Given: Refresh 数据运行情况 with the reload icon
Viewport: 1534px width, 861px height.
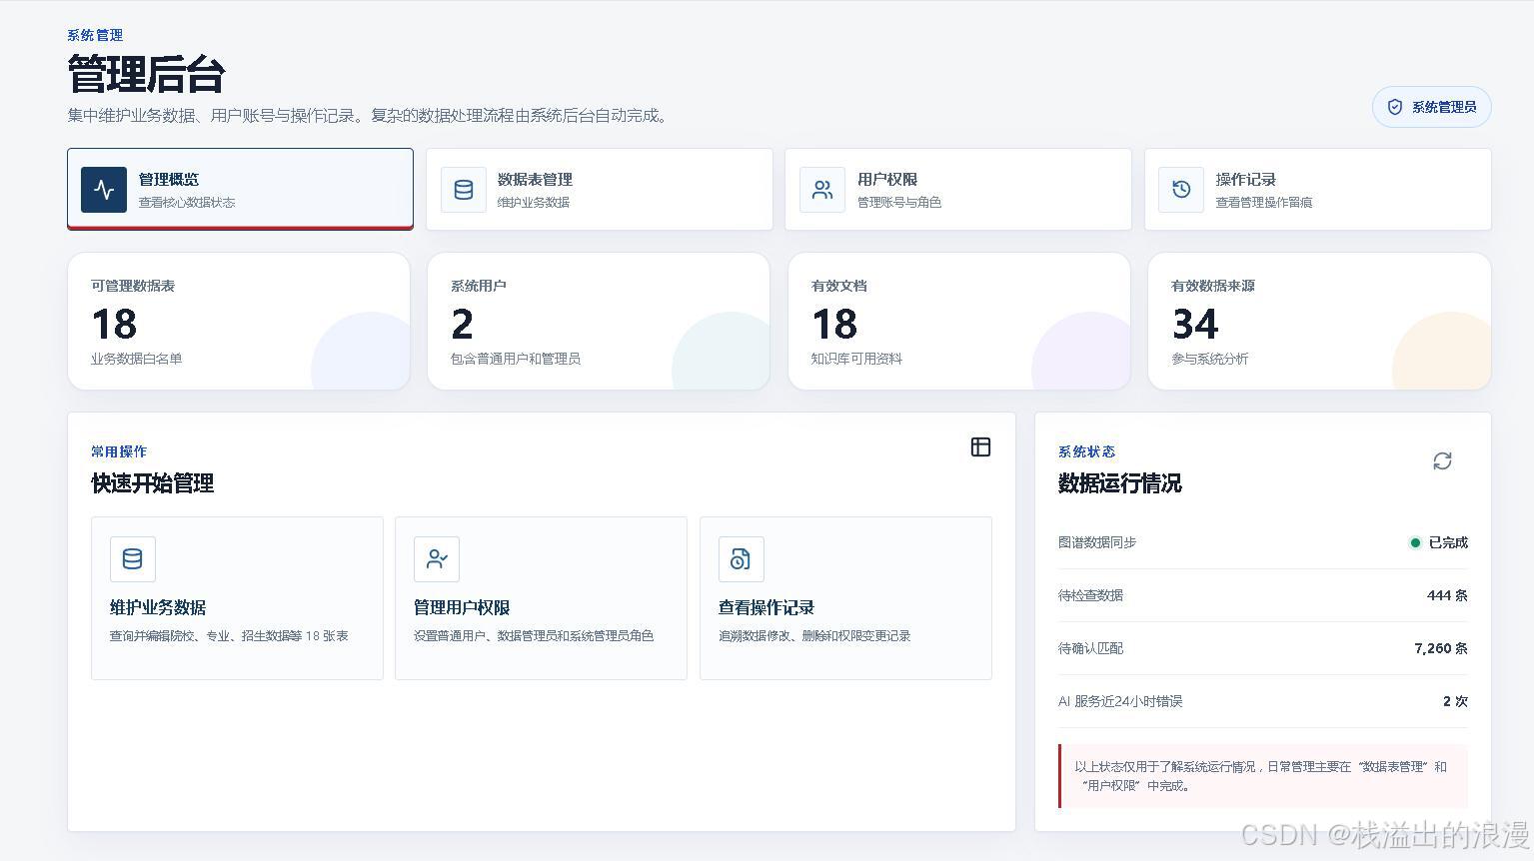Looking at the screenshot, I should (x=1442, y=460).
